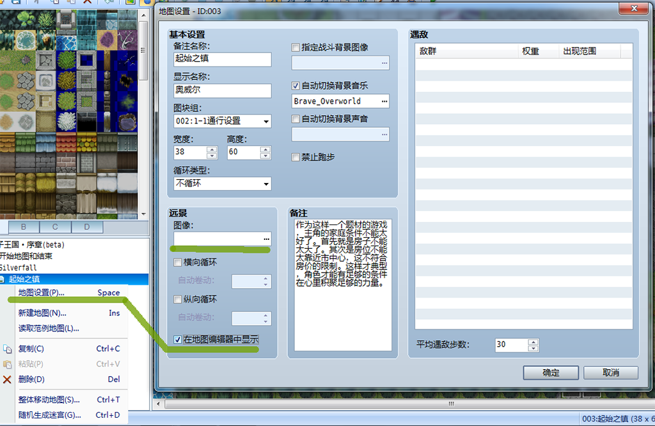This screenshot has width=655, height=426.
Task: Click the 取消 button
Action: click(x=611, y=372)
